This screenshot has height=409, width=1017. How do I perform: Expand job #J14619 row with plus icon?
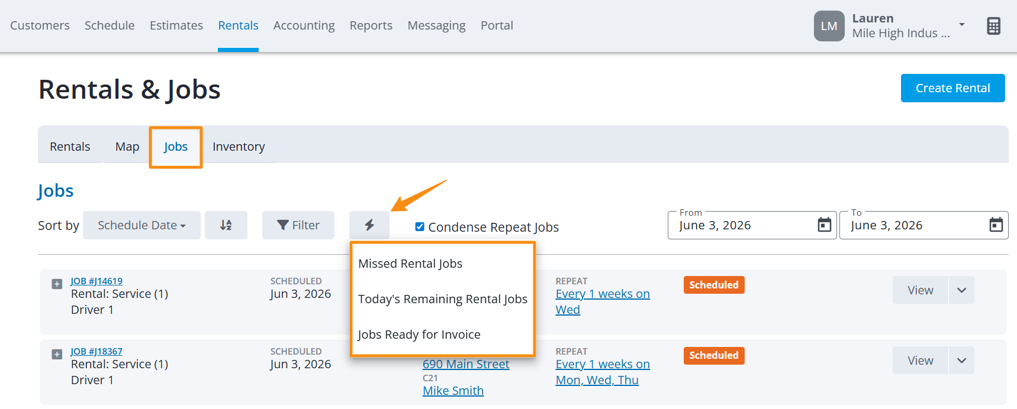coord(57,284)
